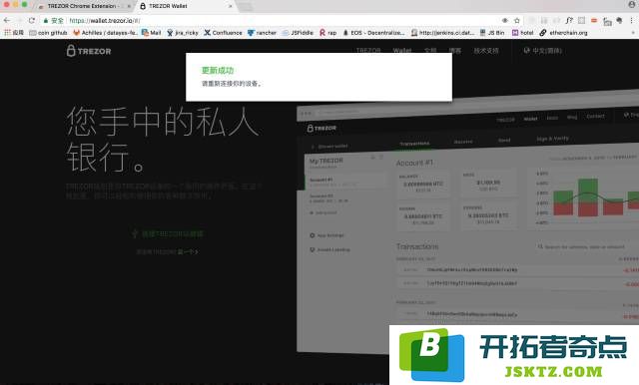Click Wallet in the site navigation

(402, 51)
